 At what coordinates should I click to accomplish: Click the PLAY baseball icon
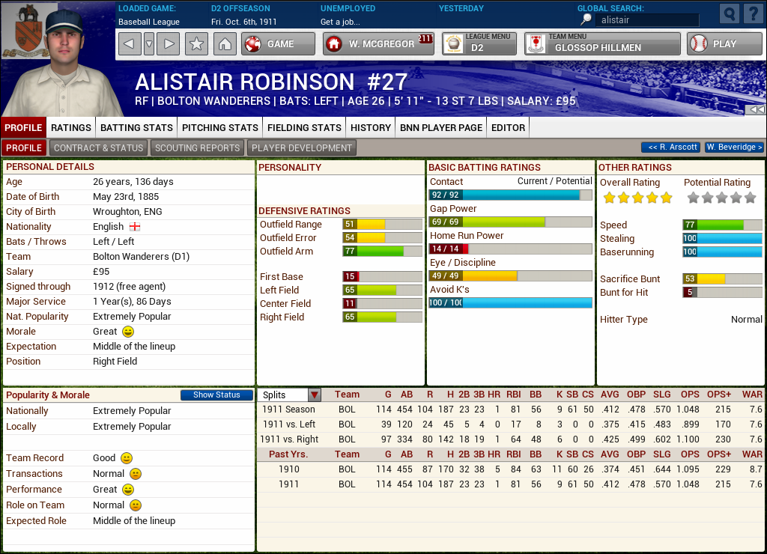pos(700,43)
